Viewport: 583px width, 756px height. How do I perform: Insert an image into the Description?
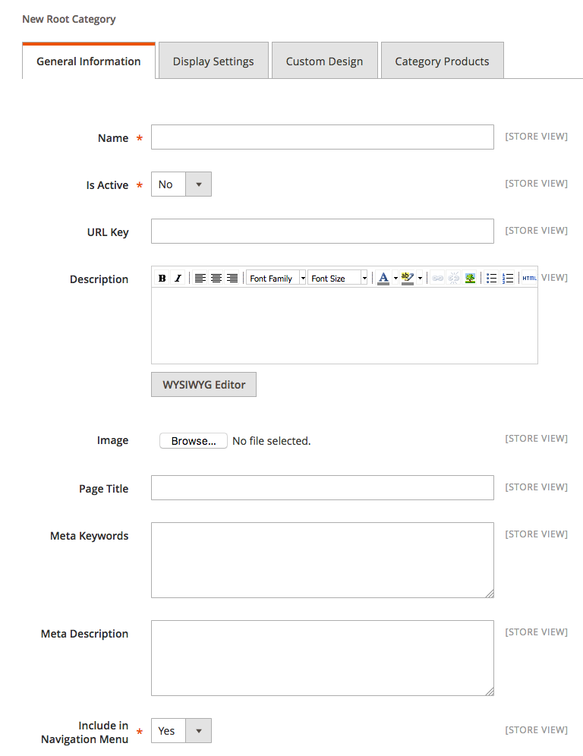[x=470, y=277]
